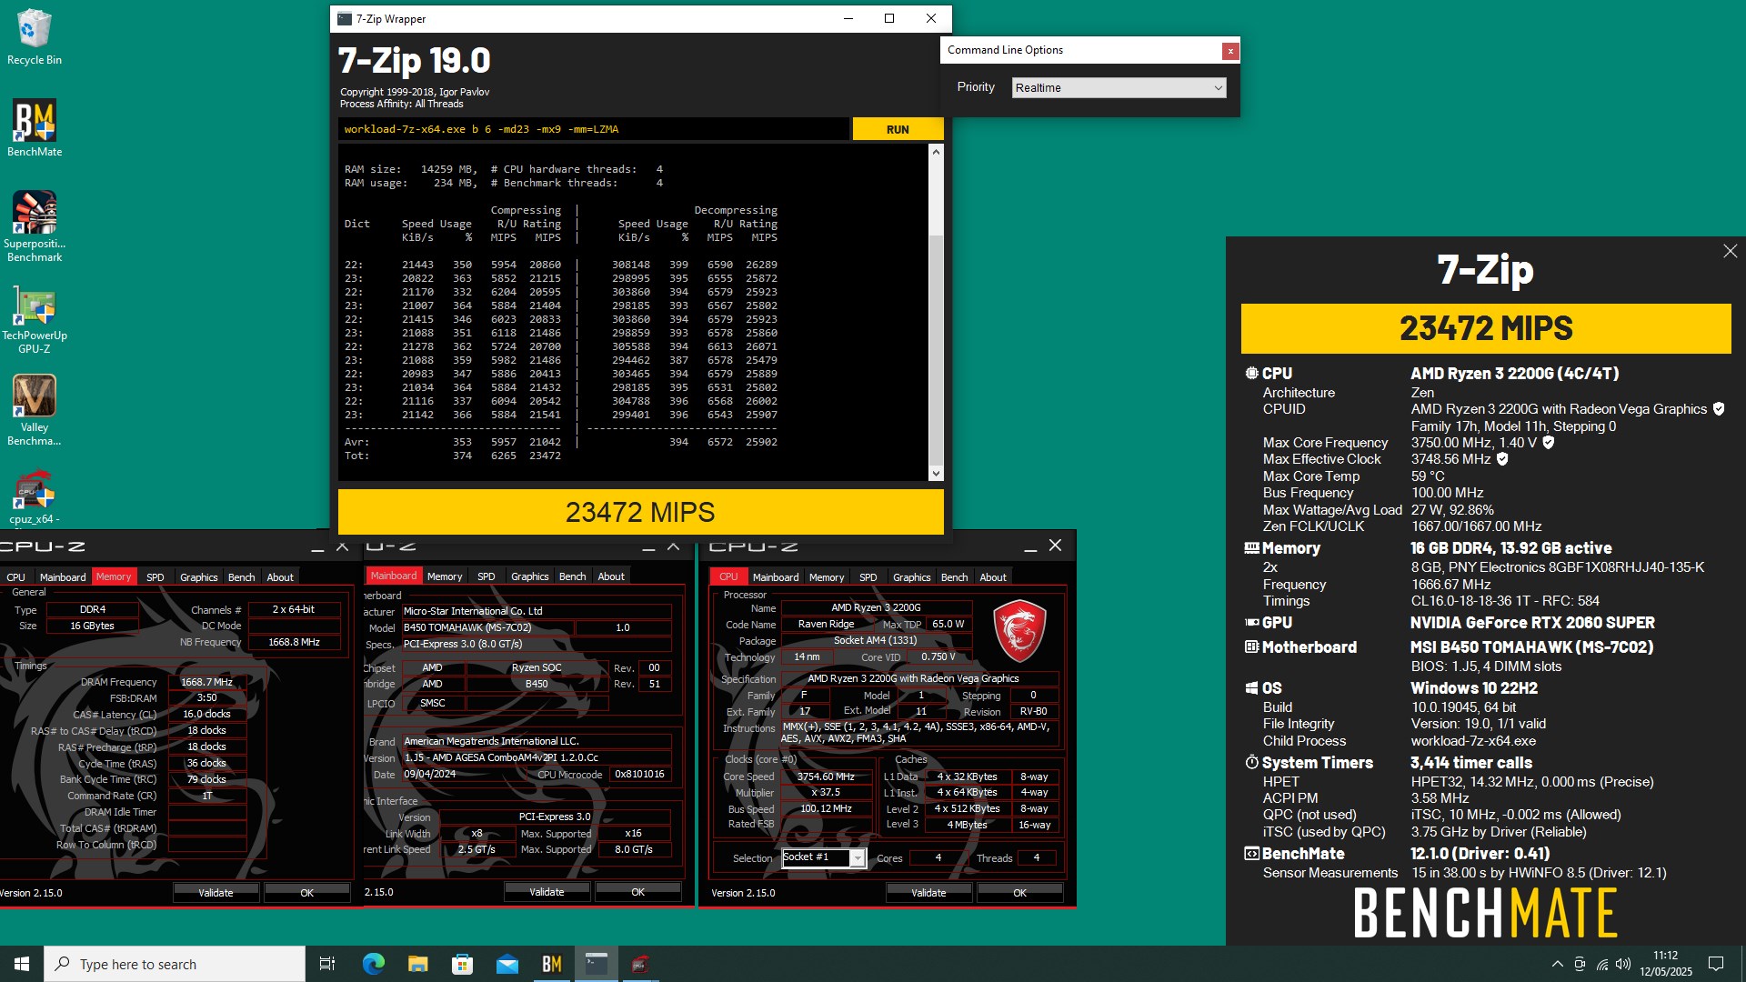Click the MSI dragon logo in CPU-Z

tap(1019, 630)
